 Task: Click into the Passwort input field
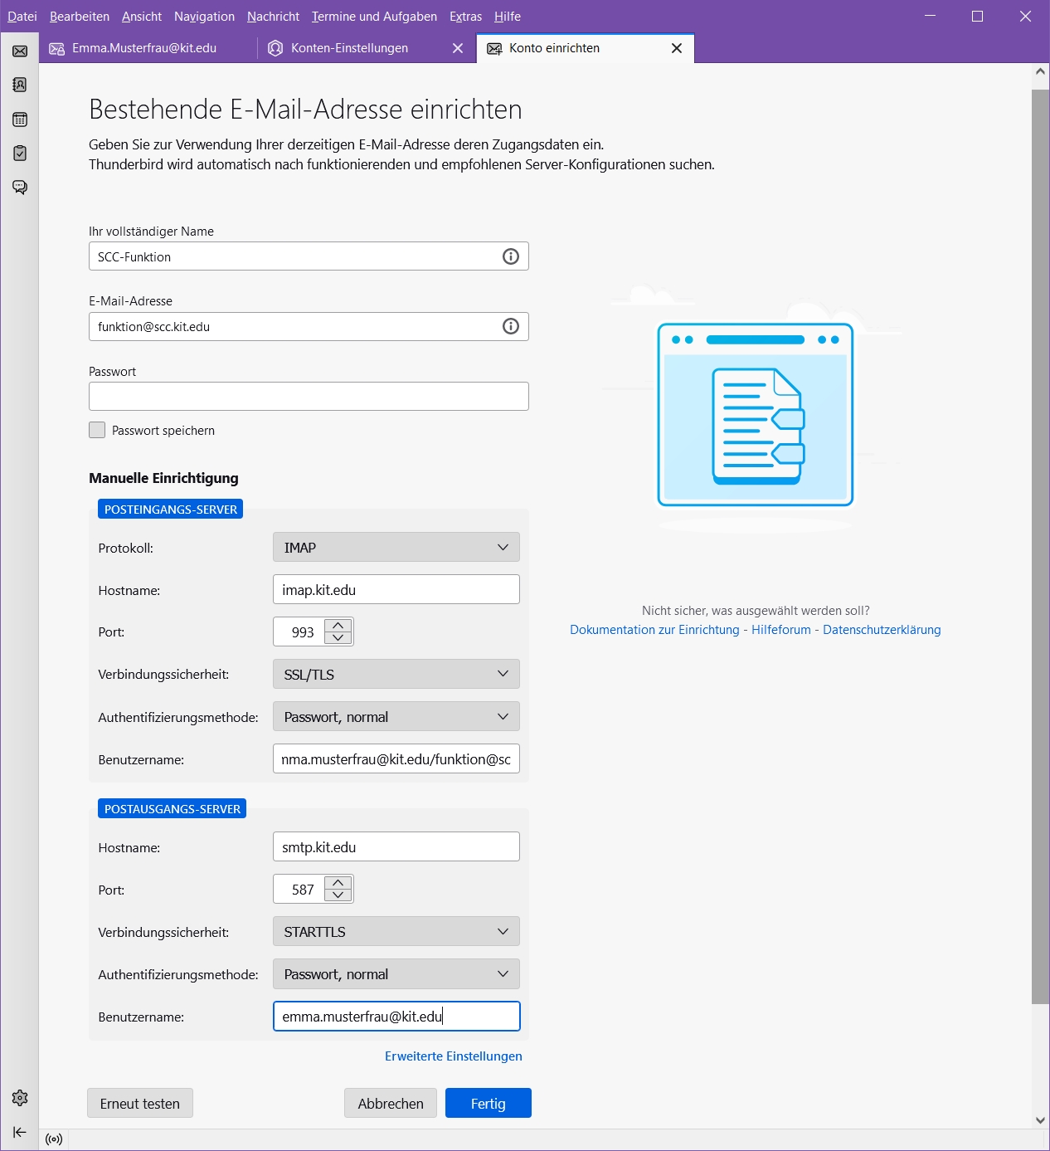click(x=309, y=397)
